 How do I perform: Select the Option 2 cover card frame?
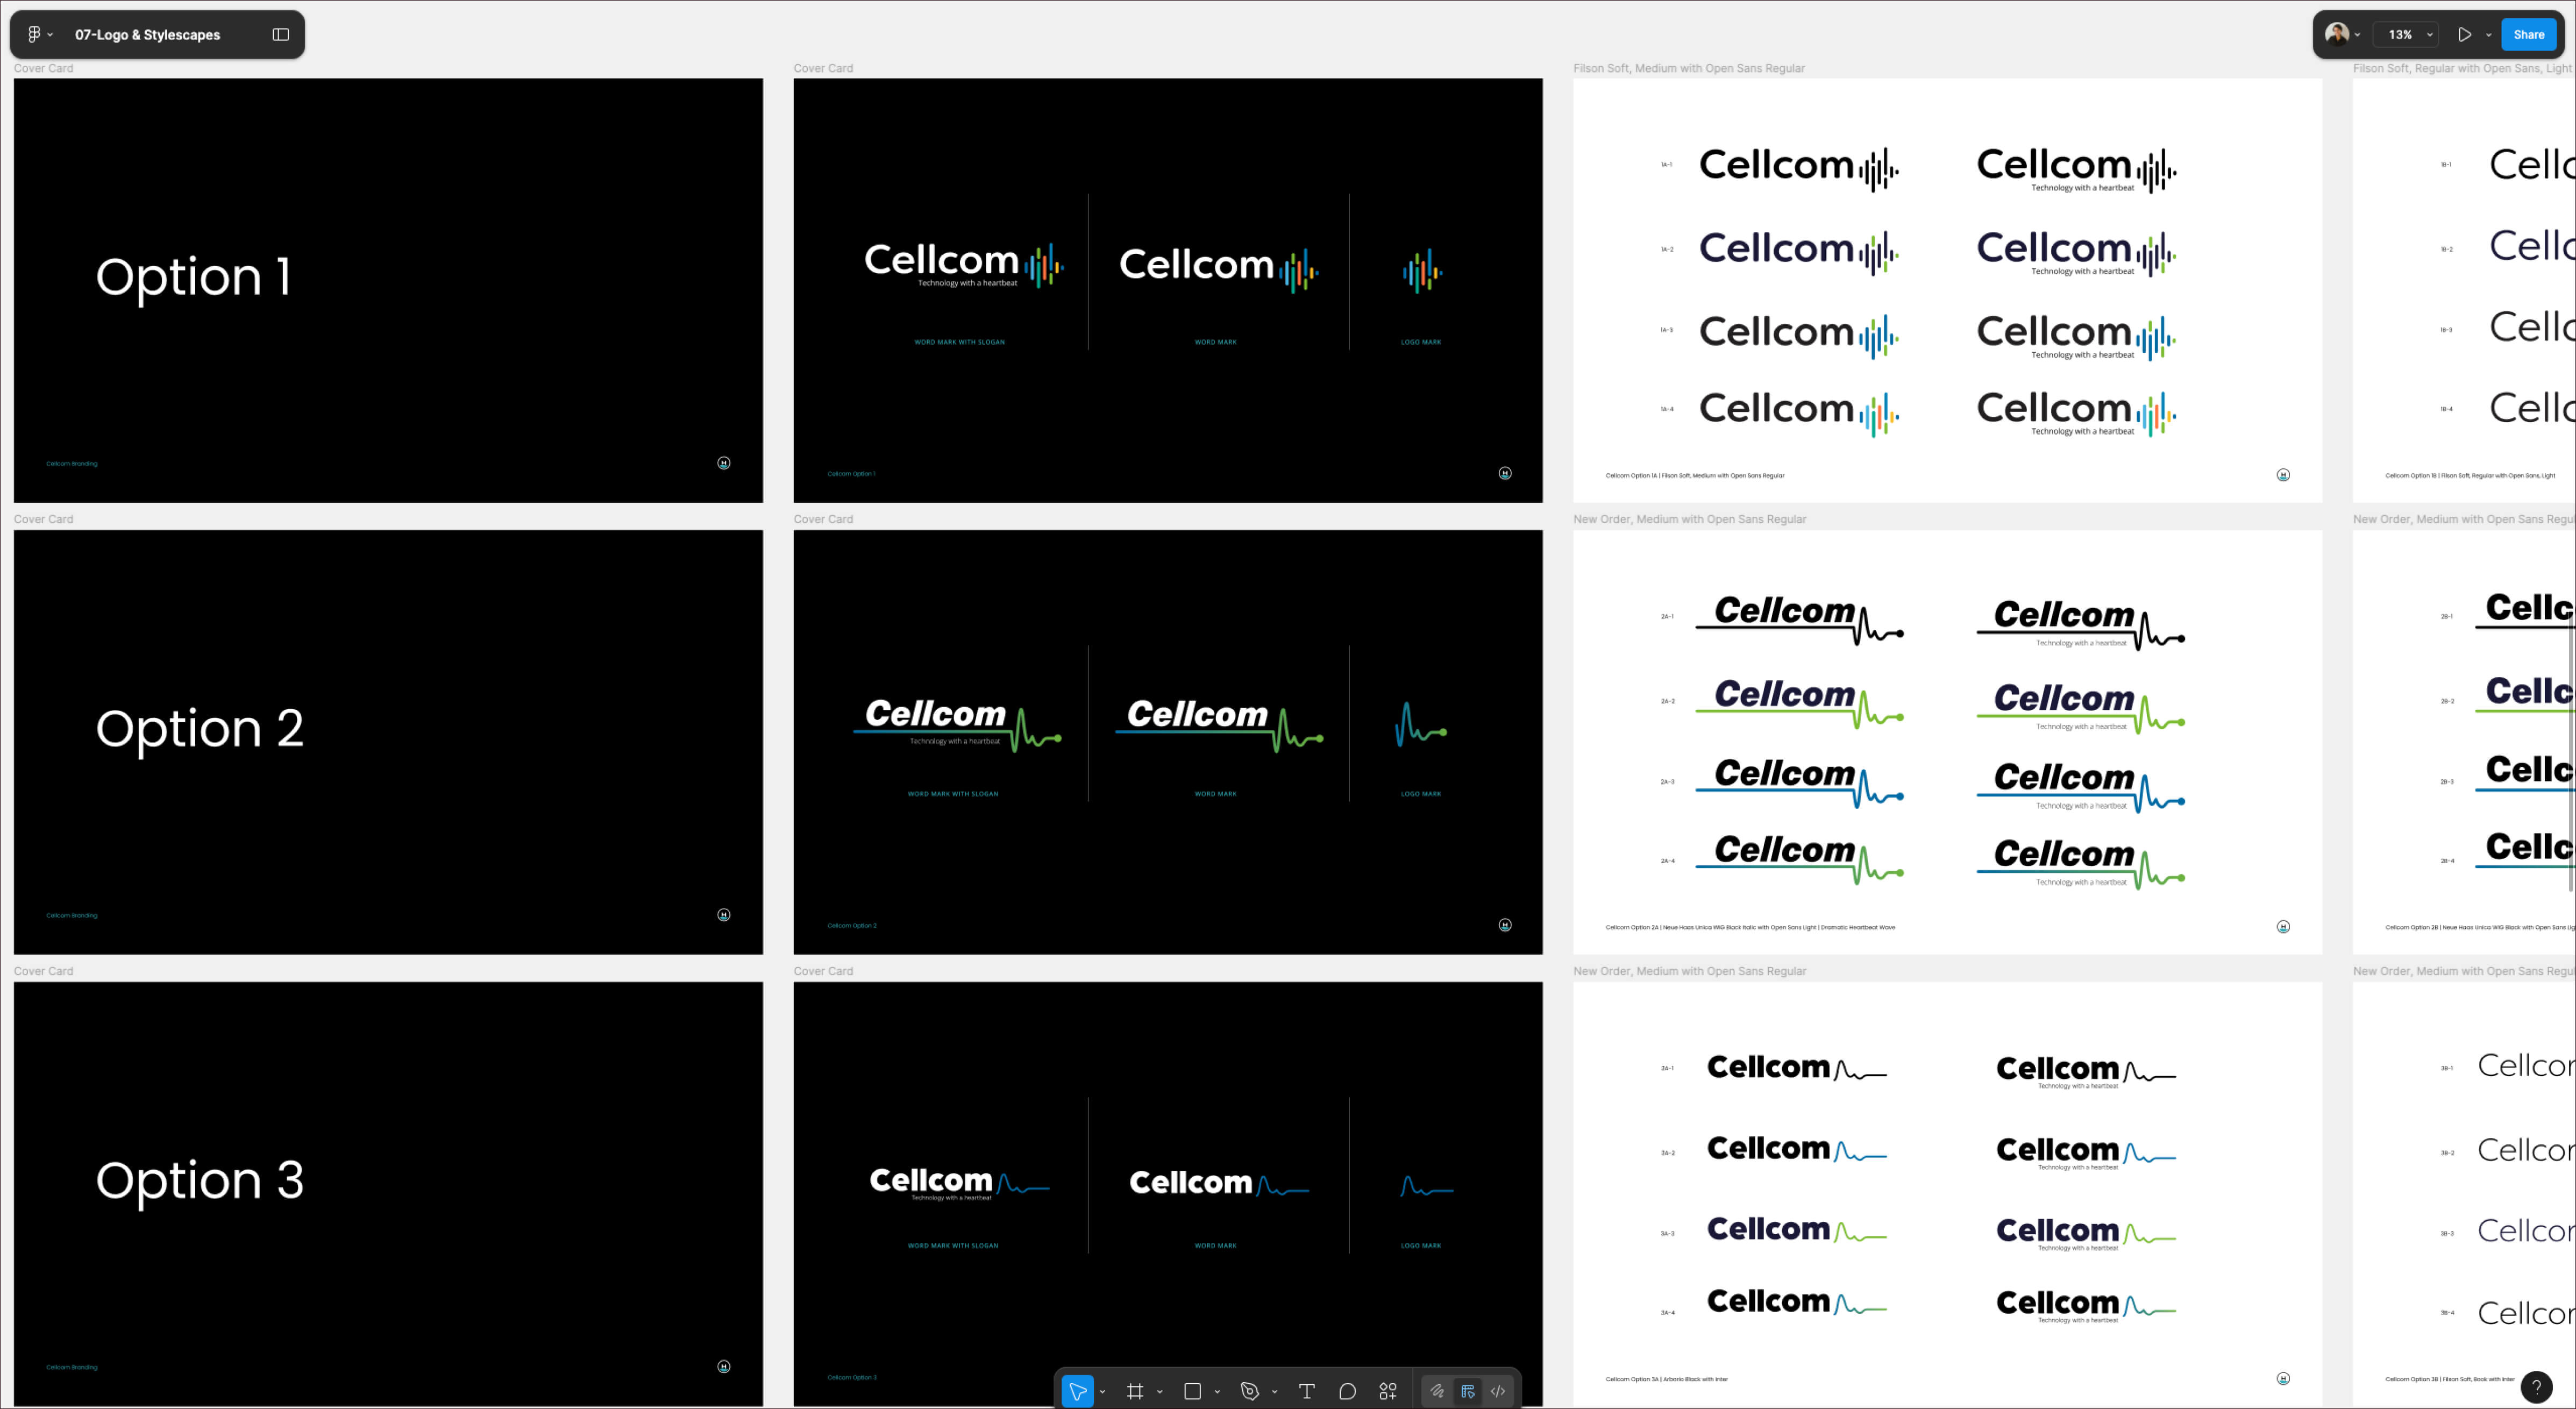coord(388,742)
